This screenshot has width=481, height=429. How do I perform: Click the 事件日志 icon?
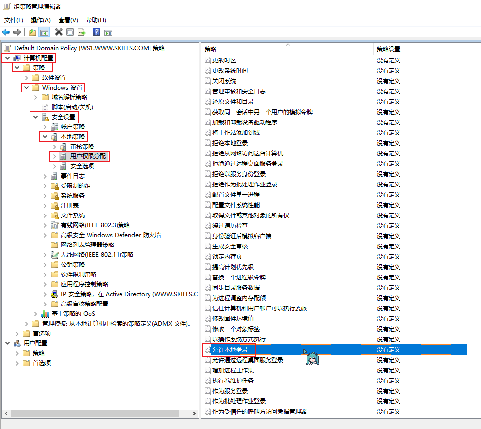pos(54,176)
